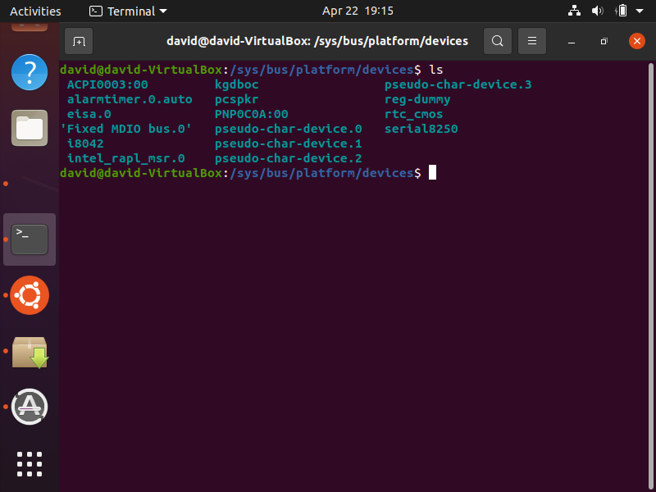The width and height of the screenshot is (656, 492).
Task: Open the system status chevron menu
Action: (x=640, y=11)
